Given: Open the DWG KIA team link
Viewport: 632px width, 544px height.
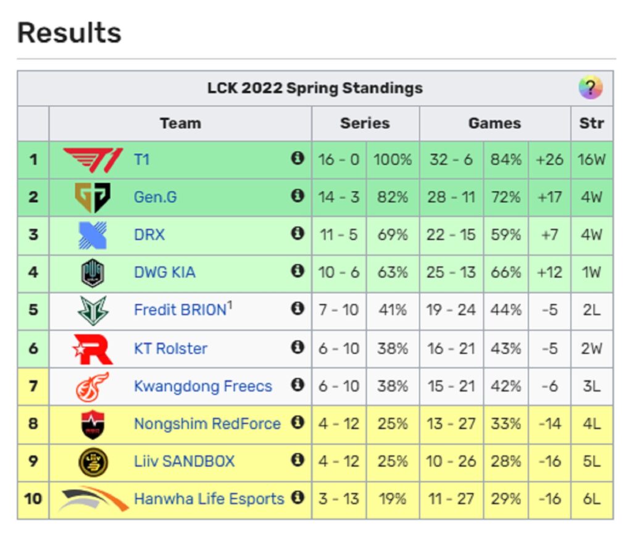Looking at the screenshot, I should click(x=164, y=272).
